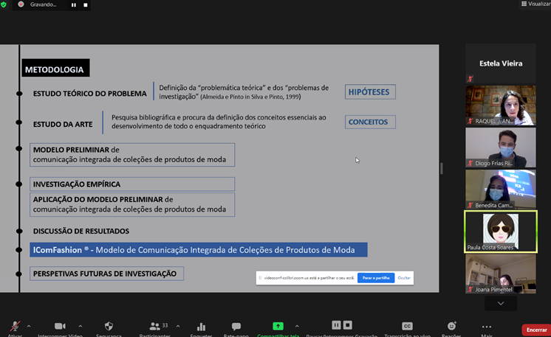Open the Segurança shield menu

point(109,326)
